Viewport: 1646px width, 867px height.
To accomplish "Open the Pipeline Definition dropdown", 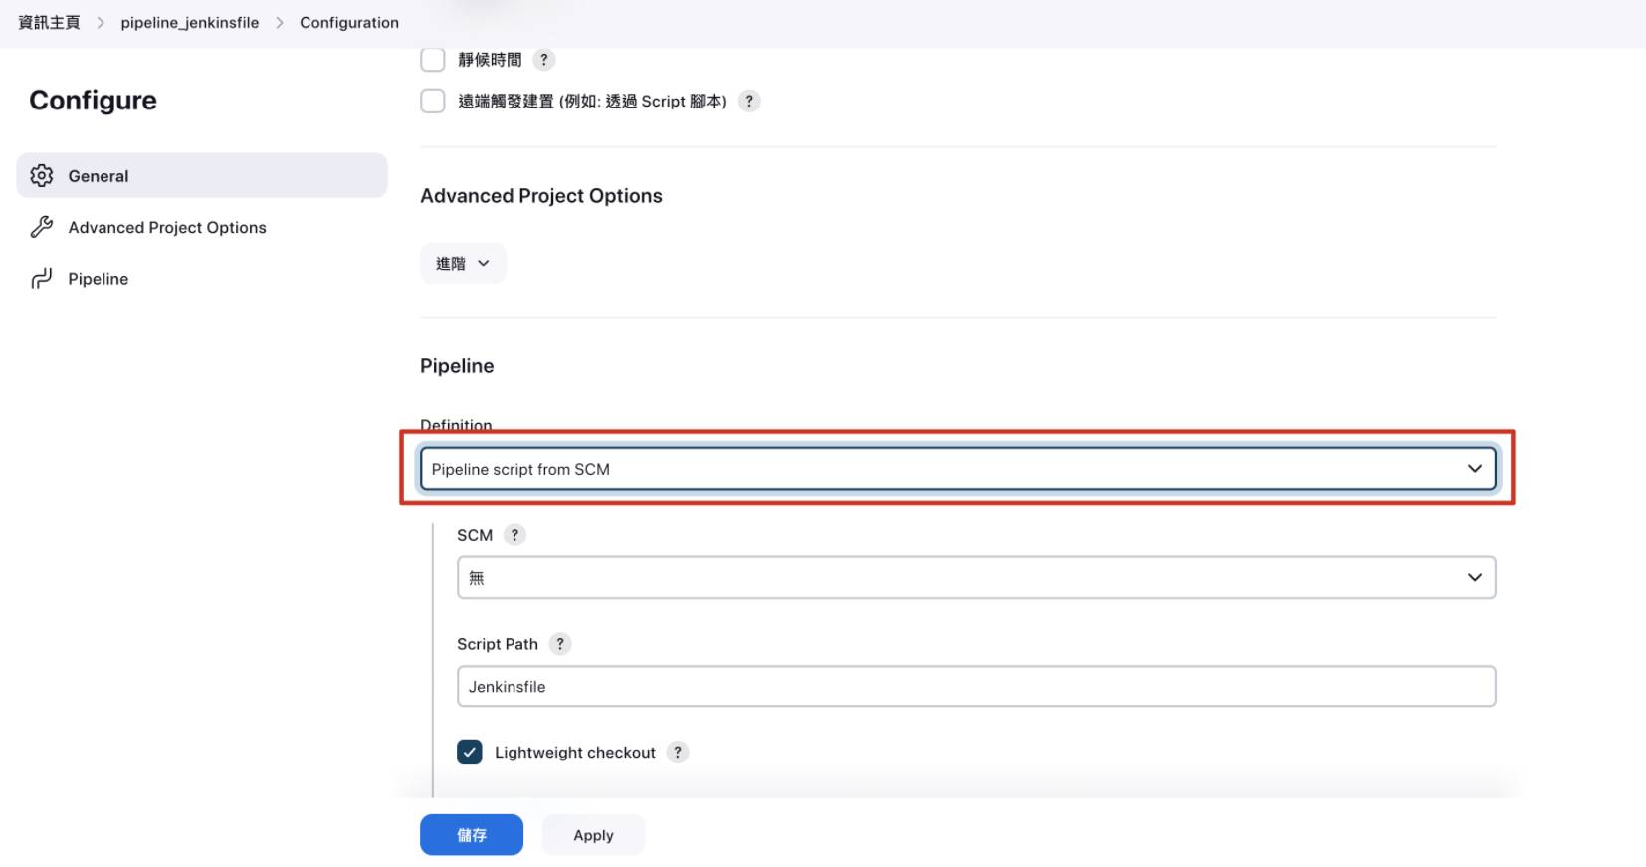I will pos(956,469).
